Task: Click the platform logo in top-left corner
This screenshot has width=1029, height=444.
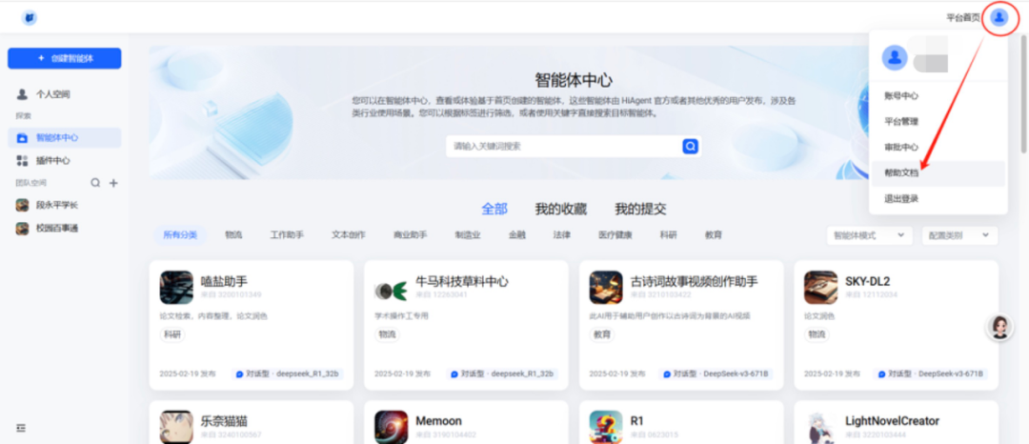Action: pos(30,17)
